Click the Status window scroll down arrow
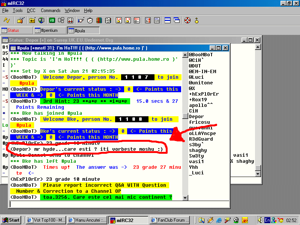 point(258,174)
